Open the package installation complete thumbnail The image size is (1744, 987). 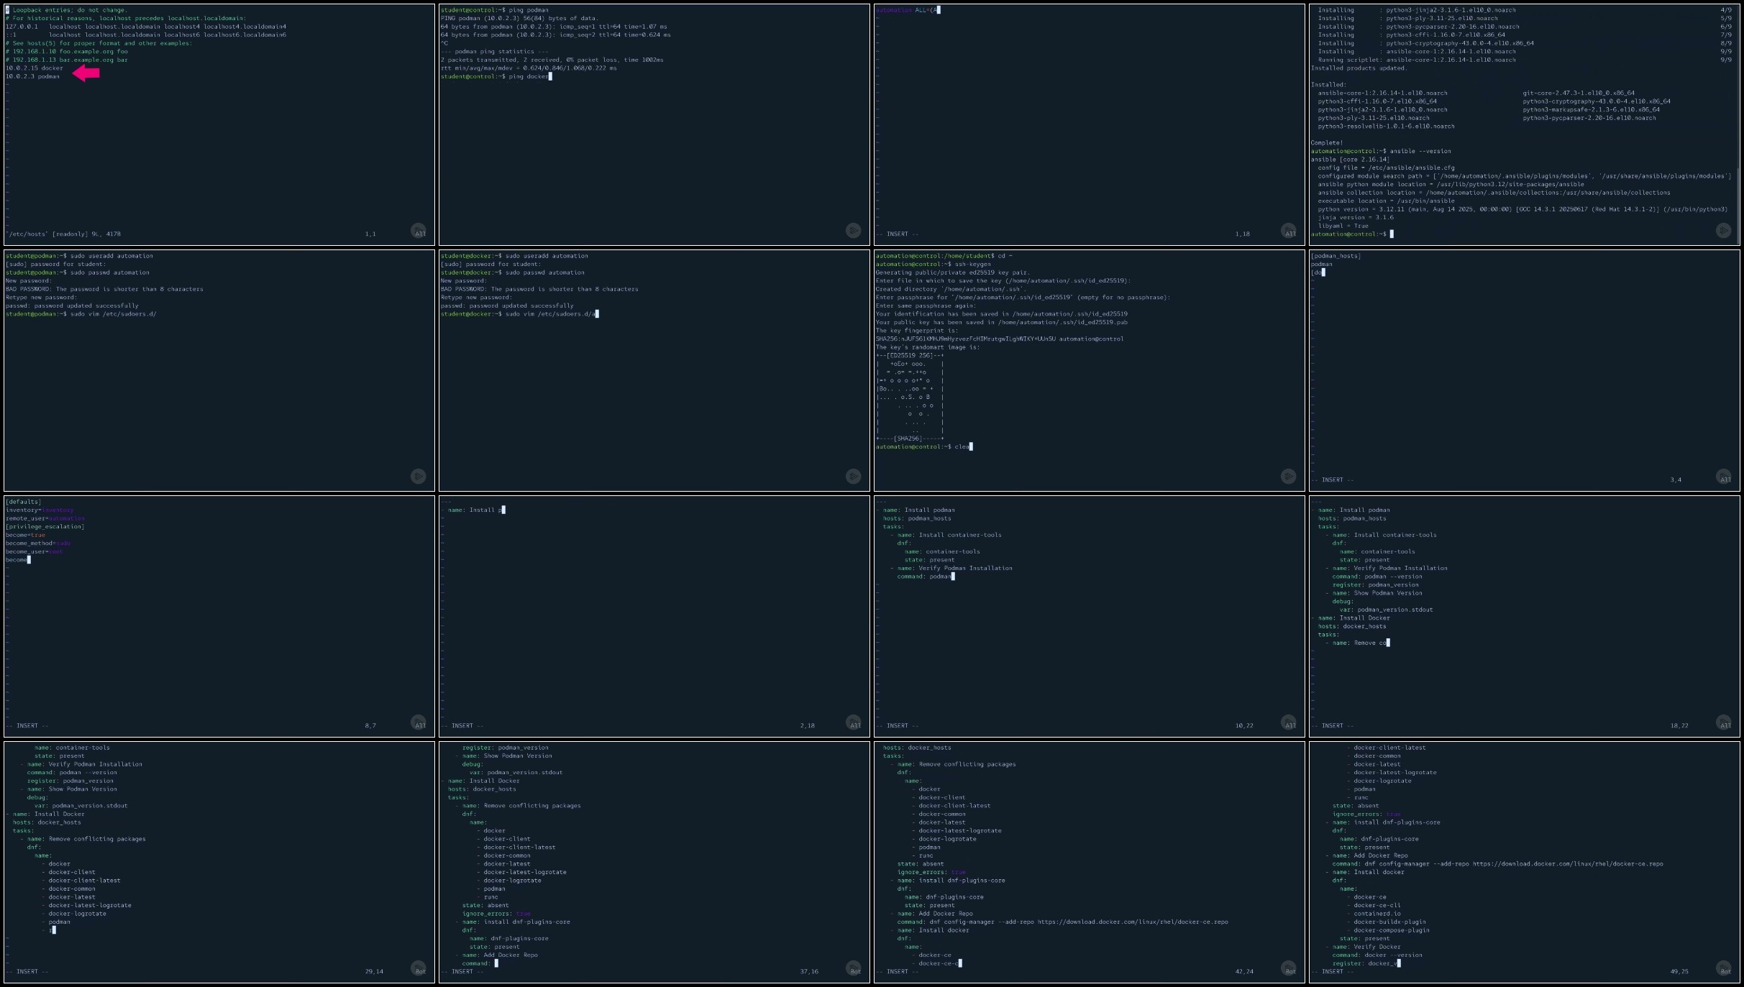tap(1523, 124)
